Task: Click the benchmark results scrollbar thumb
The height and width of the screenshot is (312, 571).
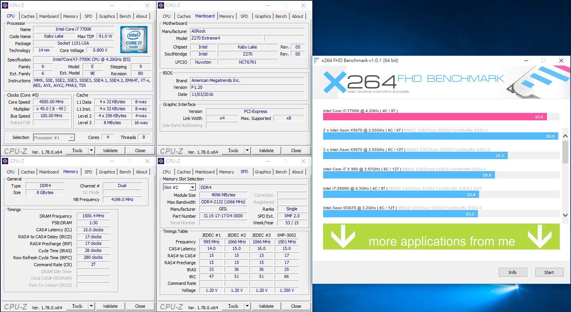Action: coord(565,152)
